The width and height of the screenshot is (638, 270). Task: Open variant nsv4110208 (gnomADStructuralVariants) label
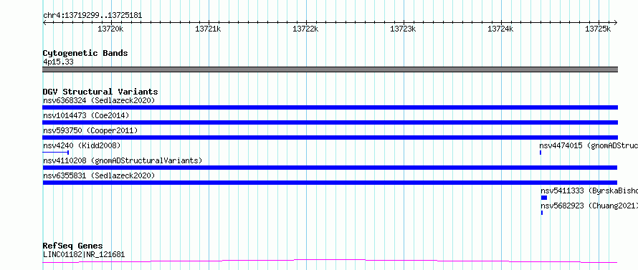(123, 160)
